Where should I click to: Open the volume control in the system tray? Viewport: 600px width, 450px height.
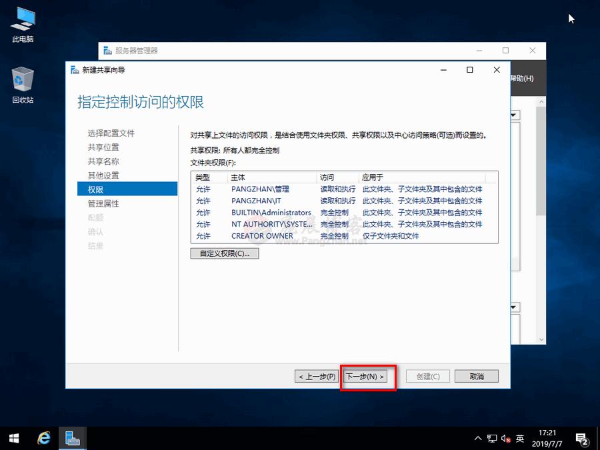(x=505, y=439)
